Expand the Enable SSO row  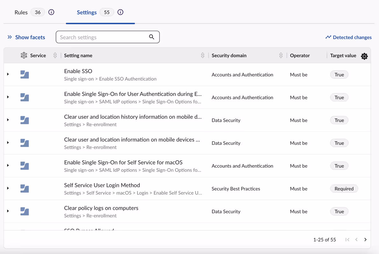[8, 74]
